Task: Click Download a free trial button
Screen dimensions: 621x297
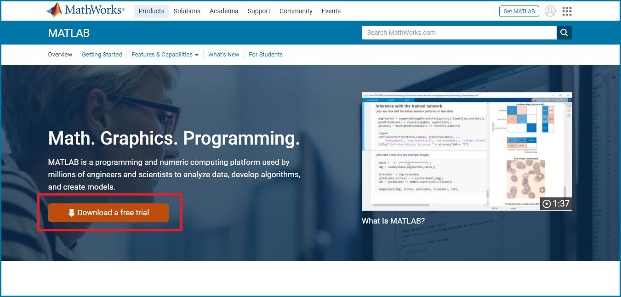Action: [108, 213]
